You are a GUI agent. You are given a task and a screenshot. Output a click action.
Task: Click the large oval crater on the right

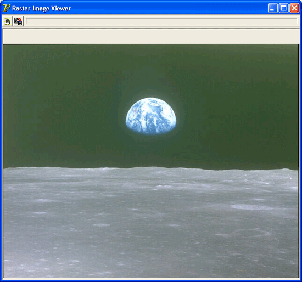[251, 207]
